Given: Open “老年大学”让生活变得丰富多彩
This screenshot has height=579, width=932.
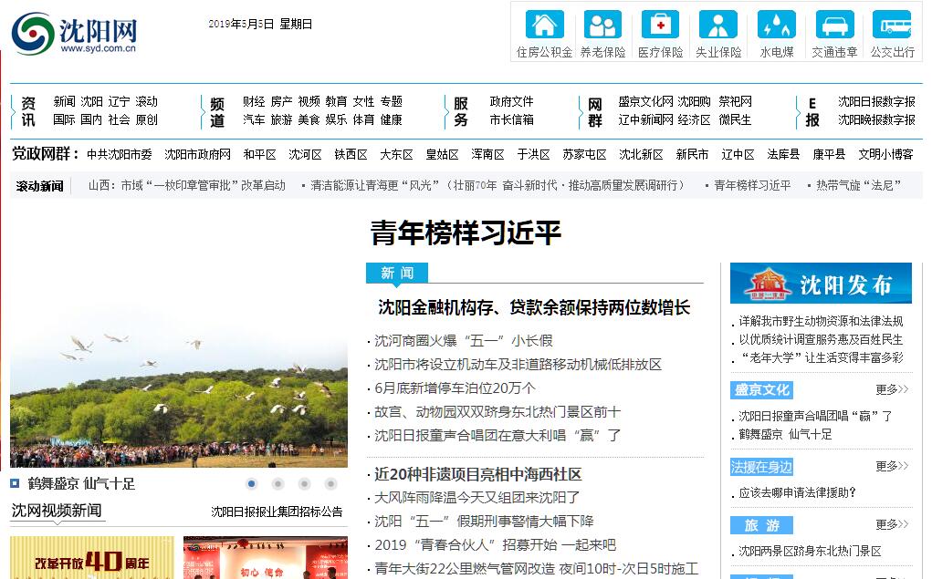Looking at the screenshot, I should [821, 358].
